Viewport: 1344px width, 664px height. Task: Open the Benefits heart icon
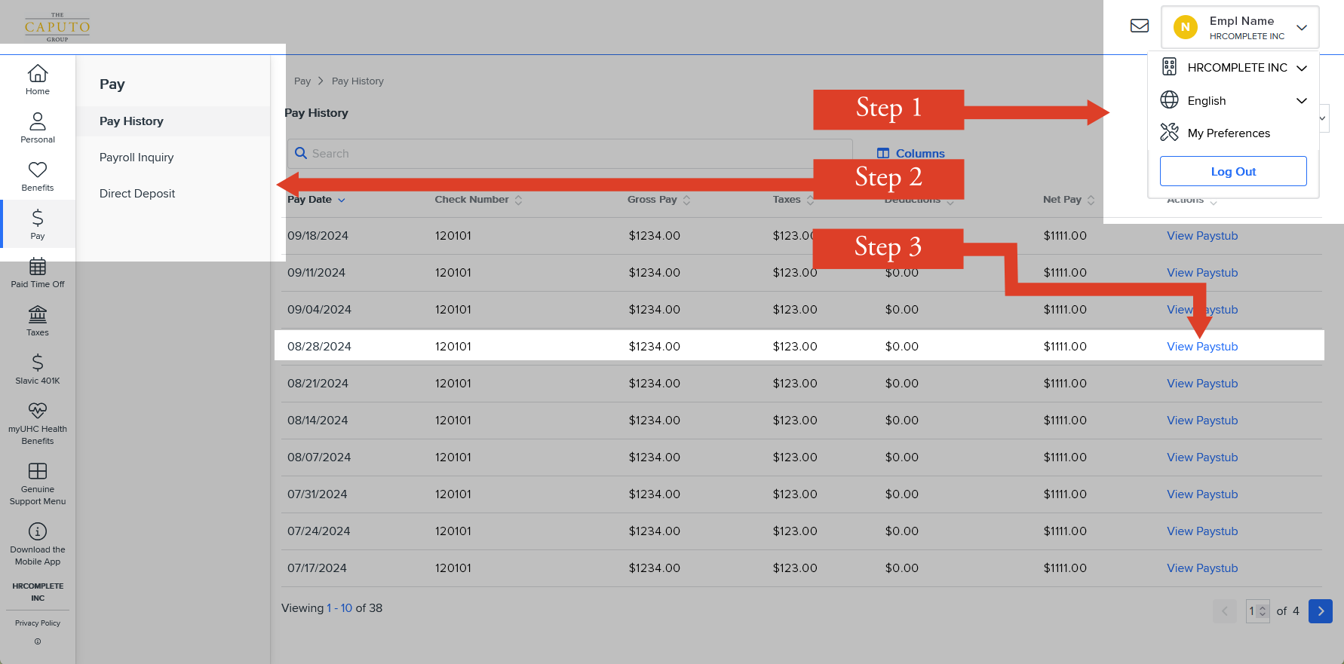click(x=38, y=170)
